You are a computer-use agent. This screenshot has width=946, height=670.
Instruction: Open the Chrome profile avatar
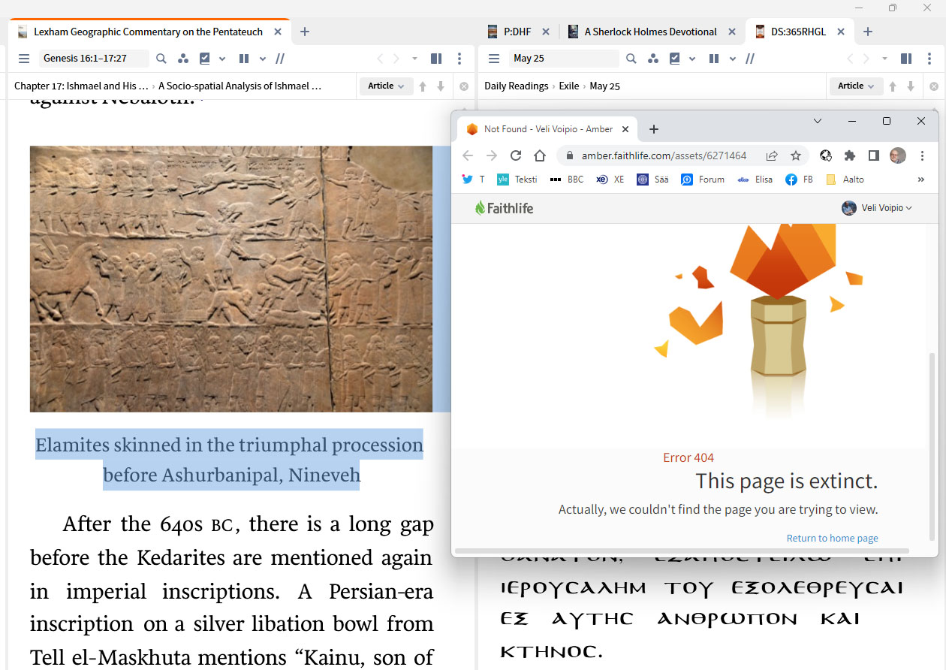tap(898, 155)
